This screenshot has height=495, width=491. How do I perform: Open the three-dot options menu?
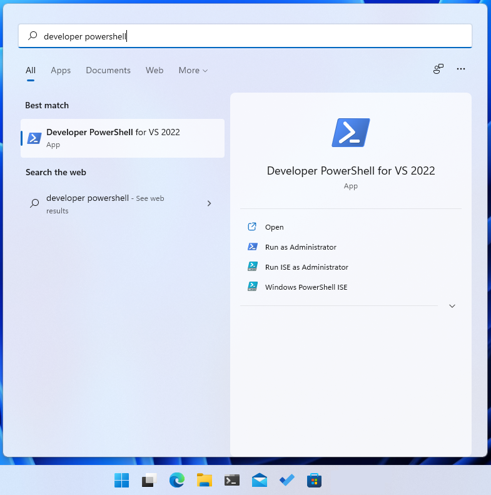pyautogui.click(x=461, y=69)
